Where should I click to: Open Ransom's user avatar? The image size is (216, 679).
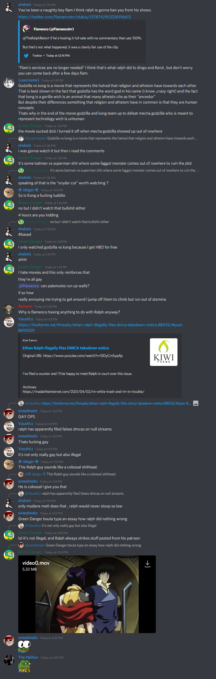point(9,309)
